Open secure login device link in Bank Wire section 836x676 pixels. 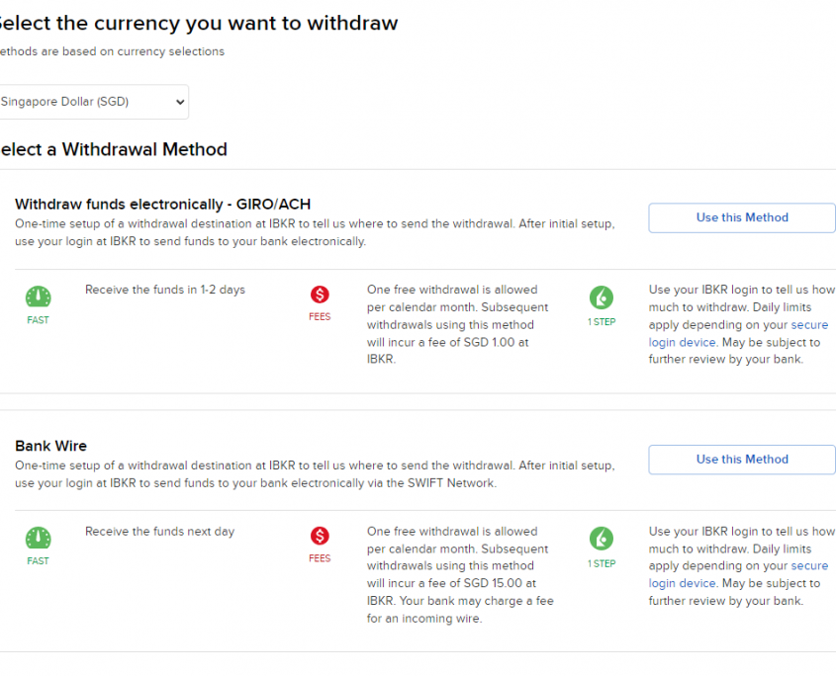pos(809,566)
